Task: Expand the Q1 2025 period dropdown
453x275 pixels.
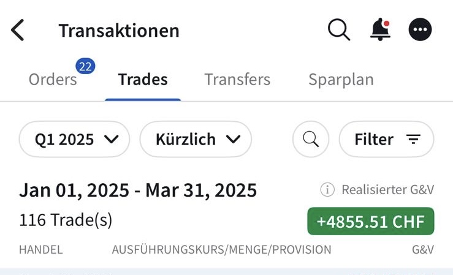Action: (x=74, y=139)
